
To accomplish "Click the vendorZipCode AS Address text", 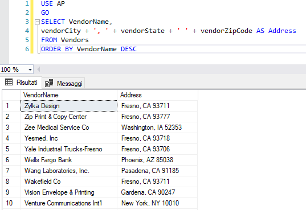I will pyautogui.click(x=248, y=31).
